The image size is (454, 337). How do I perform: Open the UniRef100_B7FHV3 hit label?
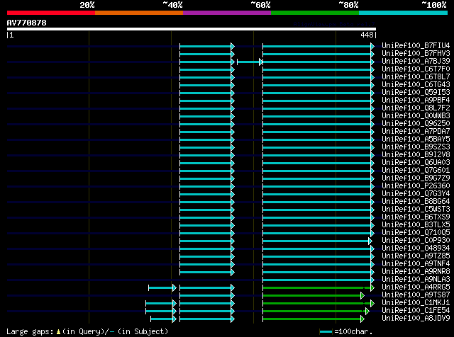tap(416, 54)
